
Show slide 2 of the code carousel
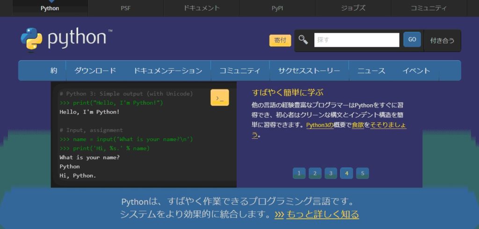(x=315, y=173)
